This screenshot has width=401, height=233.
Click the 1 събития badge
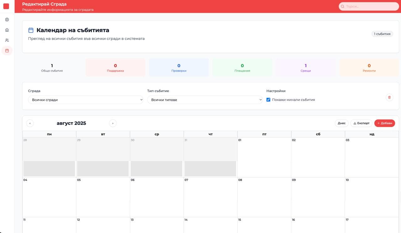pyautogui.click(x=382, y=34)
